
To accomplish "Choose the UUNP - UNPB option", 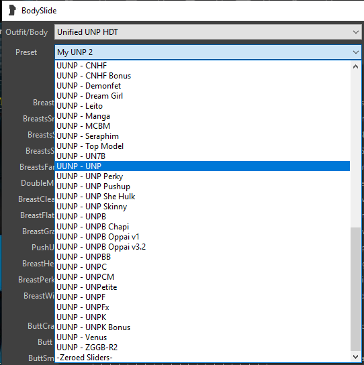I will pos(202,217).
